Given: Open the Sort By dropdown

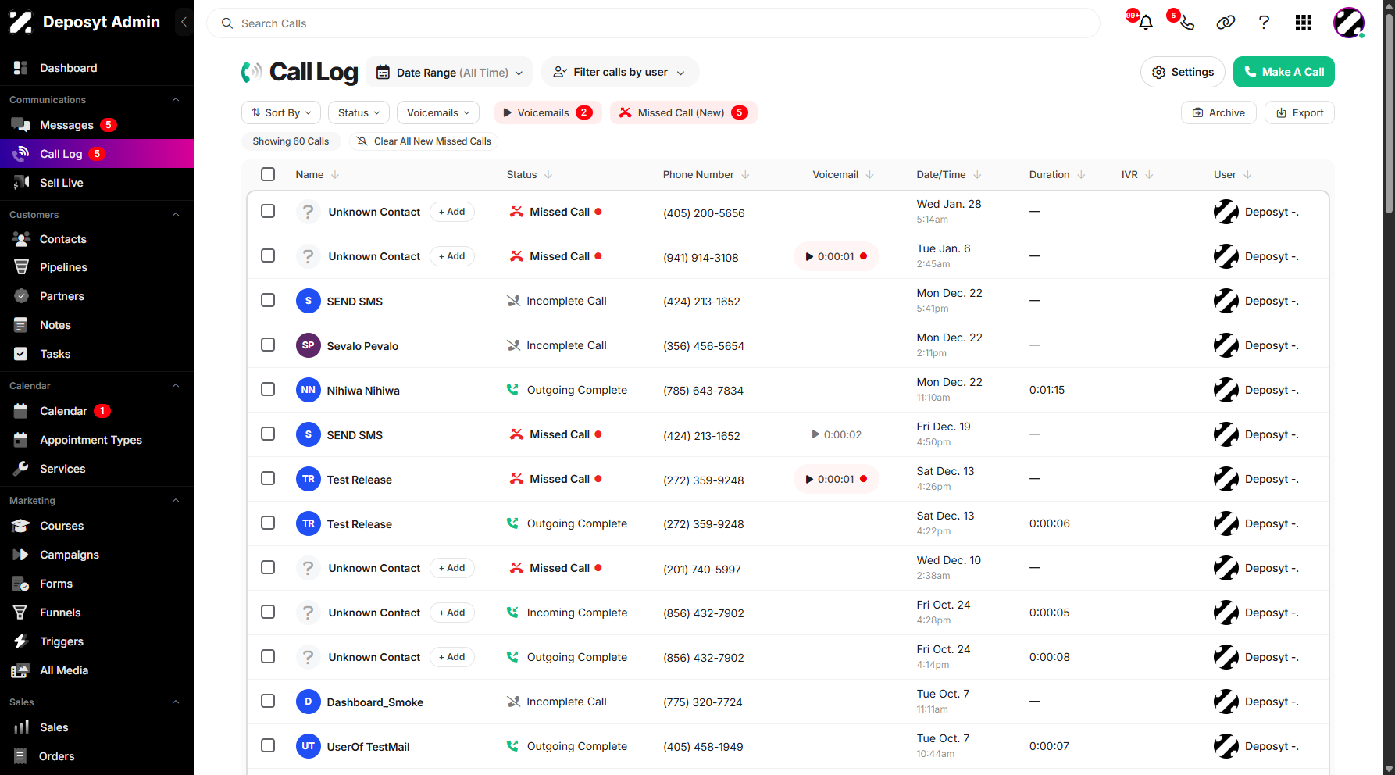Looking at the screenshot, I should click(x=281, y=112).
